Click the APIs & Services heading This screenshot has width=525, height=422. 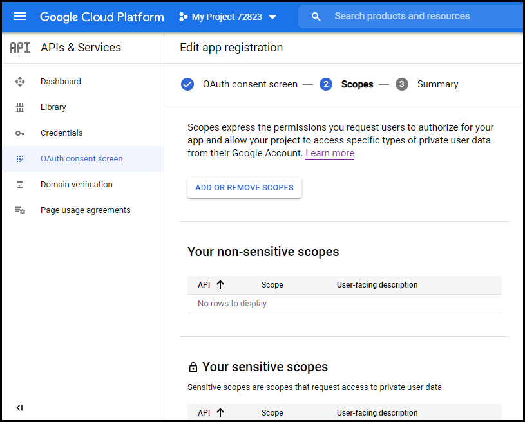(81, 48)
